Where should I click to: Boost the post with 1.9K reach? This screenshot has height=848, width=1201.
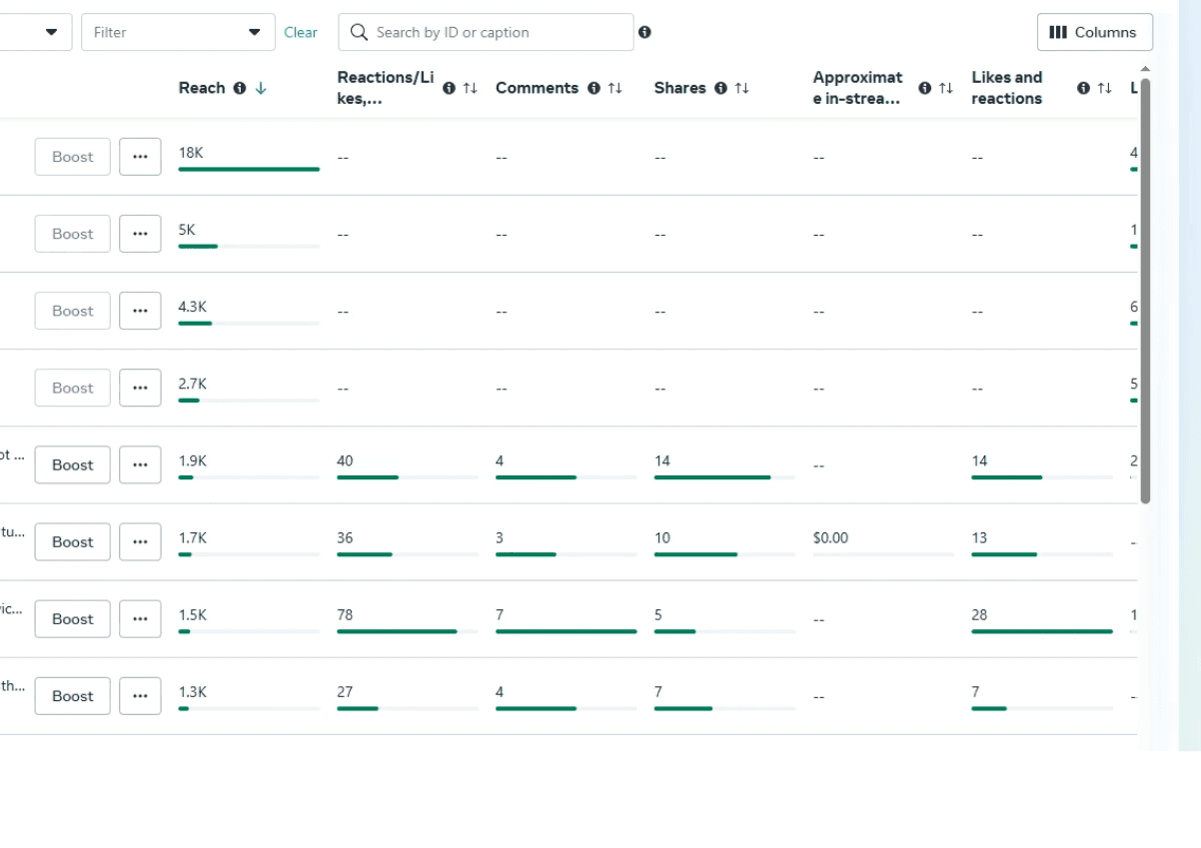point(73,465)
